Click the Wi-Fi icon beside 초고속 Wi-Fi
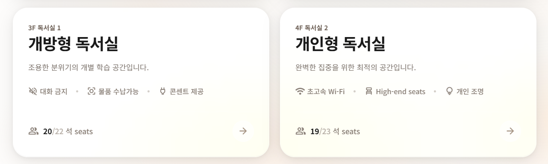Screen dimensions: 548x164 (x=300, y=91)
